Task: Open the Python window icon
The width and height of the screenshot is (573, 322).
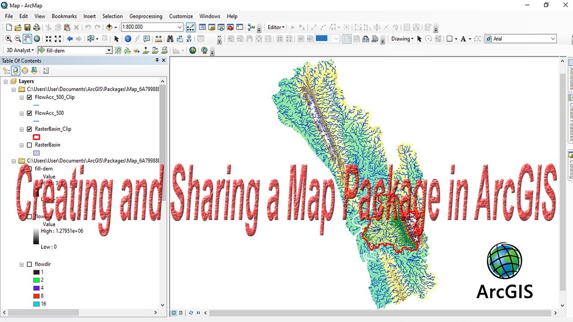Action: [239, 27]
